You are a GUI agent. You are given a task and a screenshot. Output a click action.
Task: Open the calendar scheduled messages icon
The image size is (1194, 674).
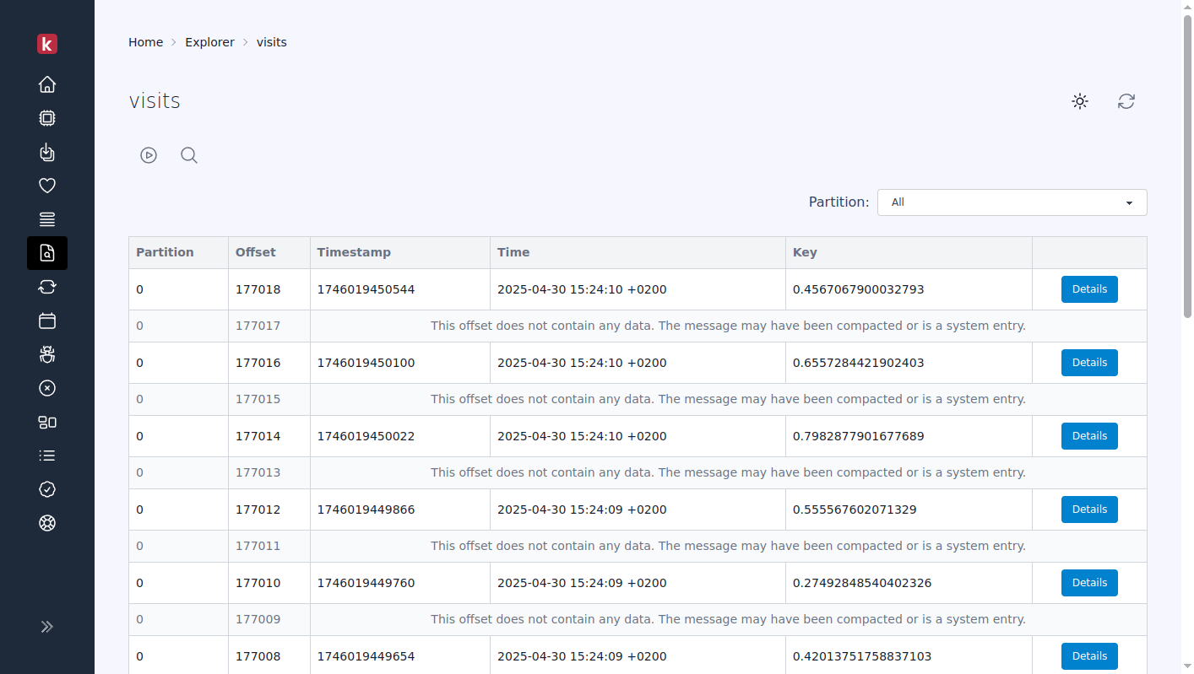coord(47,321)
